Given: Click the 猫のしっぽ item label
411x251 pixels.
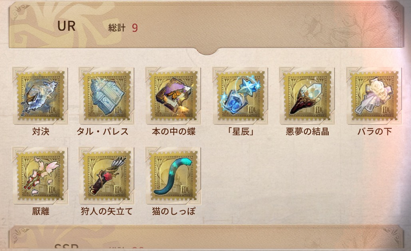Looking at the screenshot, I should pos(174,211).
